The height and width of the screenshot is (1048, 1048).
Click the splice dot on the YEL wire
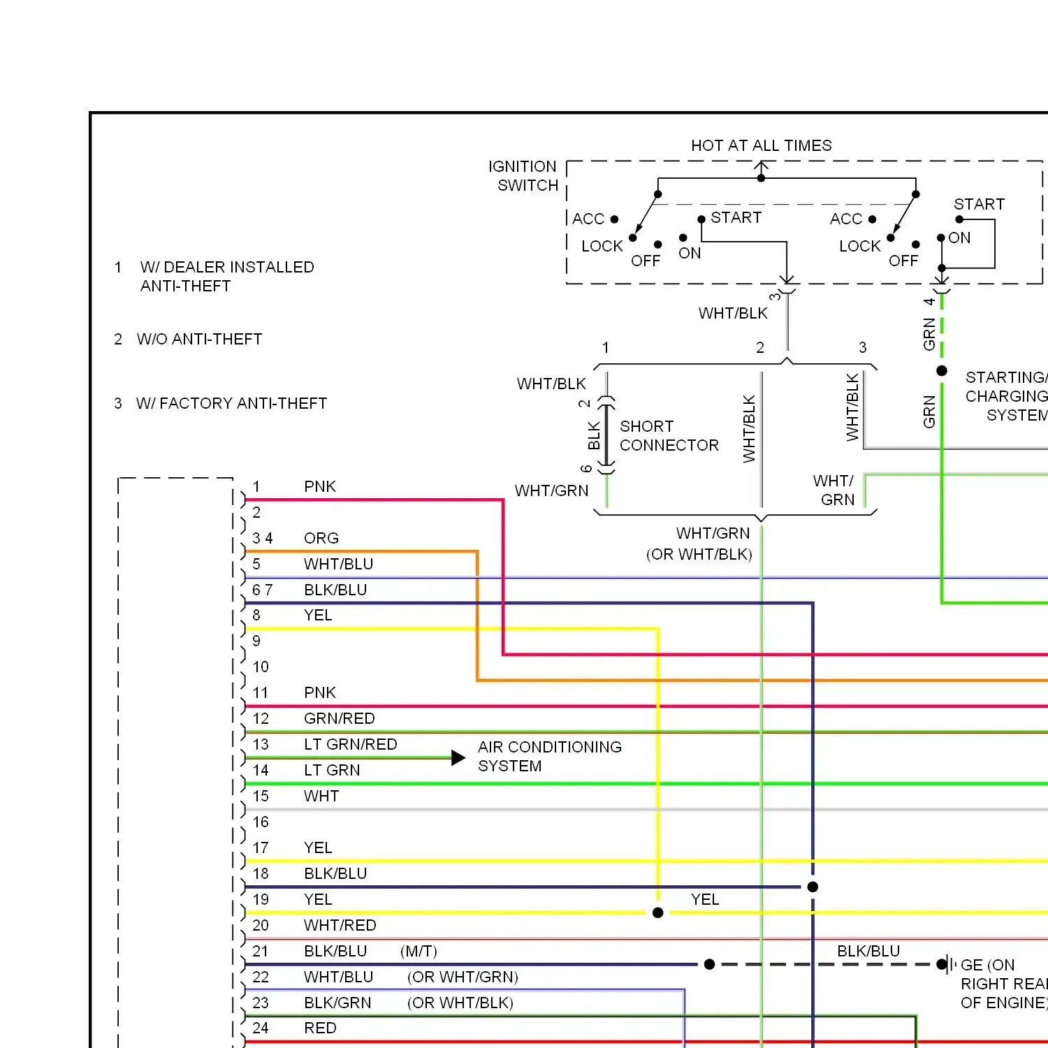[x=657, y=912]
